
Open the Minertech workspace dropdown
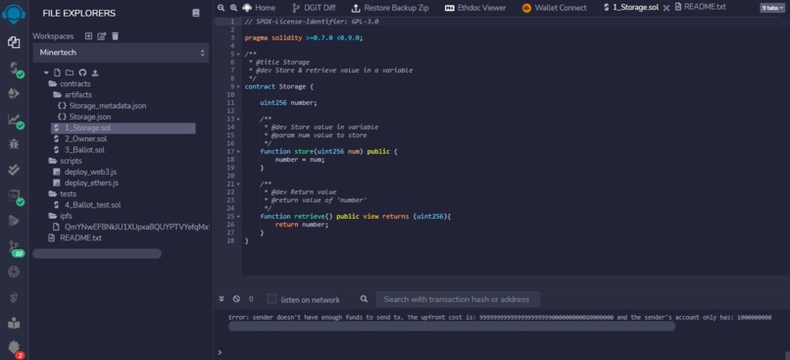click(121, 52)
